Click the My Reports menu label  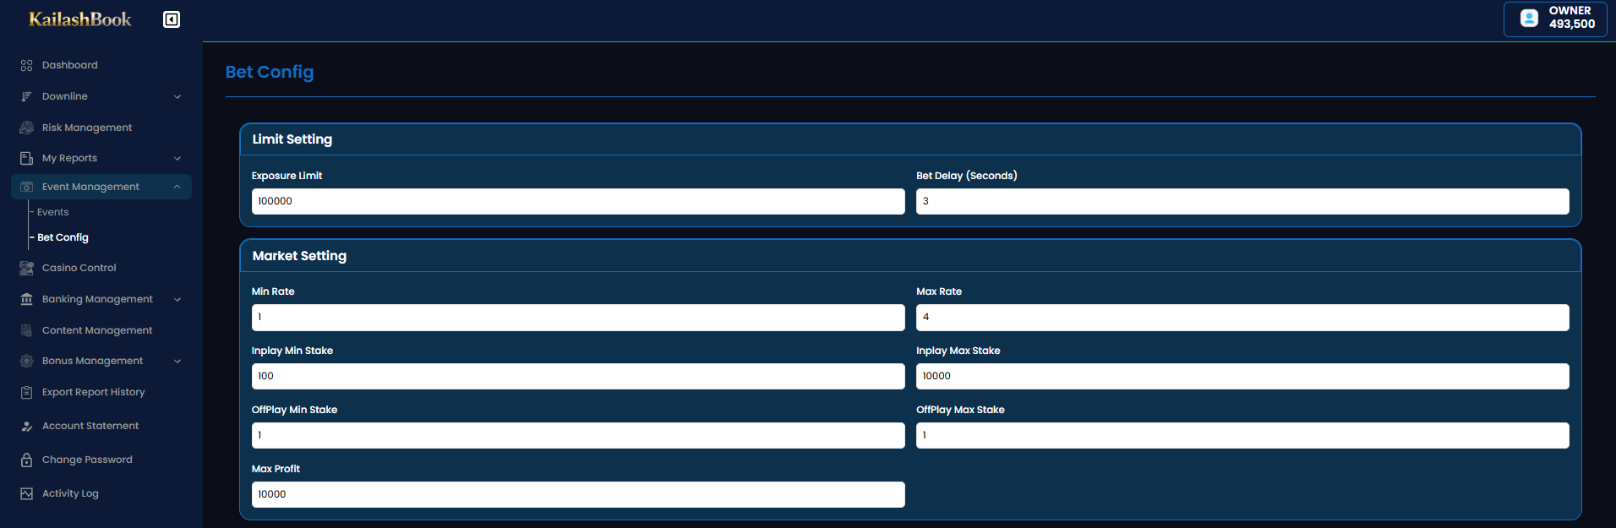(x=69, y=158)
